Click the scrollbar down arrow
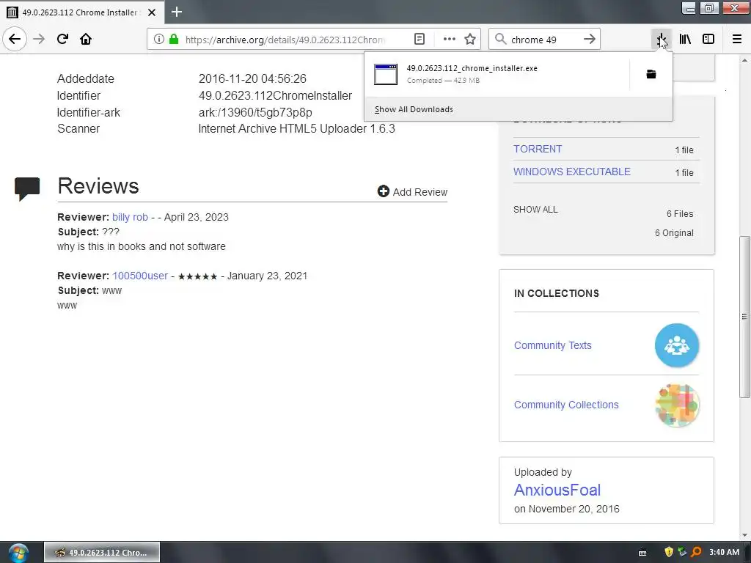 [744, 534]
